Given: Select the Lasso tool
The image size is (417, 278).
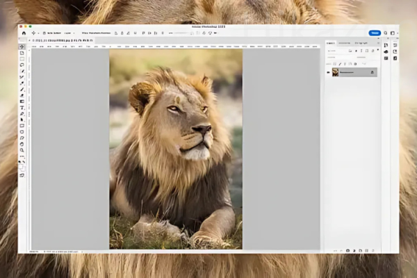Looking at the screenshot, I should pos(22,65).
